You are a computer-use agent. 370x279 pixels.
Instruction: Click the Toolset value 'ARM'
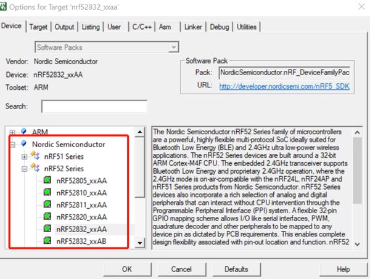pos(41,87)
